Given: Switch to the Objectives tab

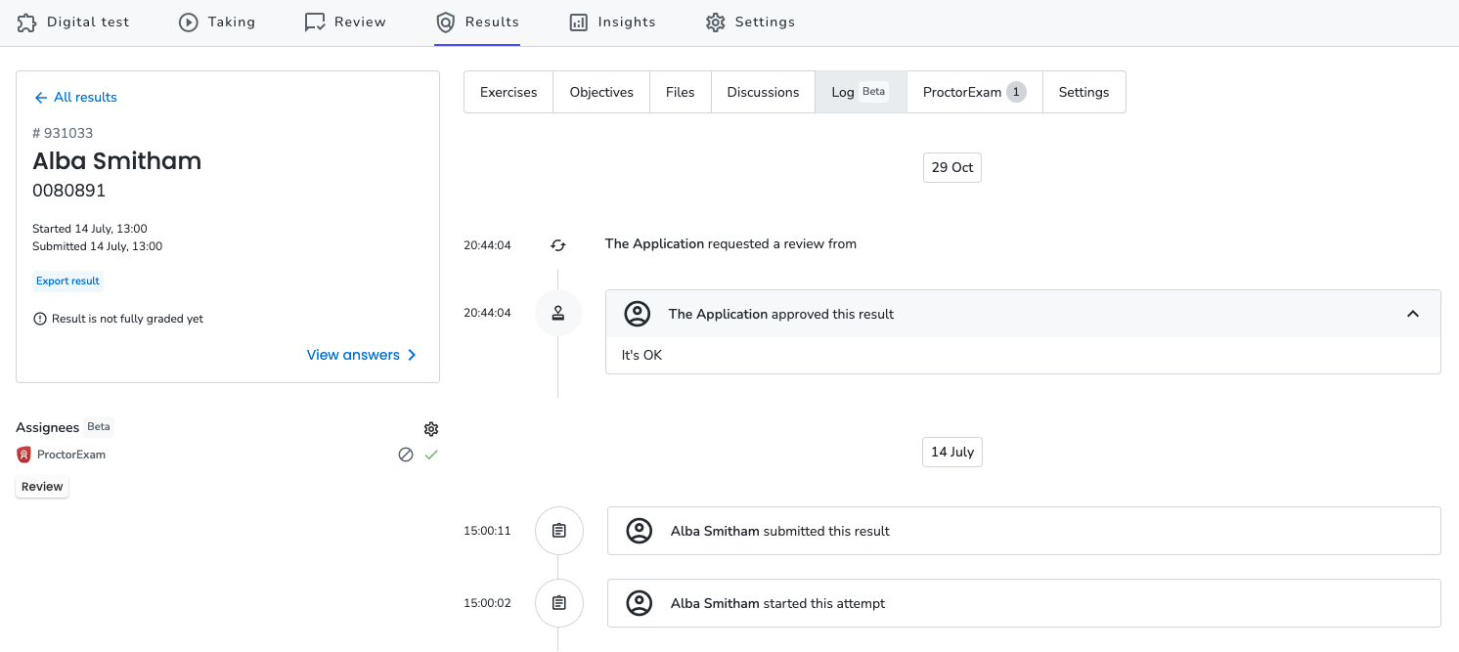Looking at the screenshot, I should [601, 92].
